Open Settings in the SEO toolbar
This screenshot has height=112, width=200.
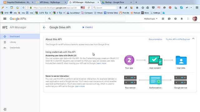(155, 13)
